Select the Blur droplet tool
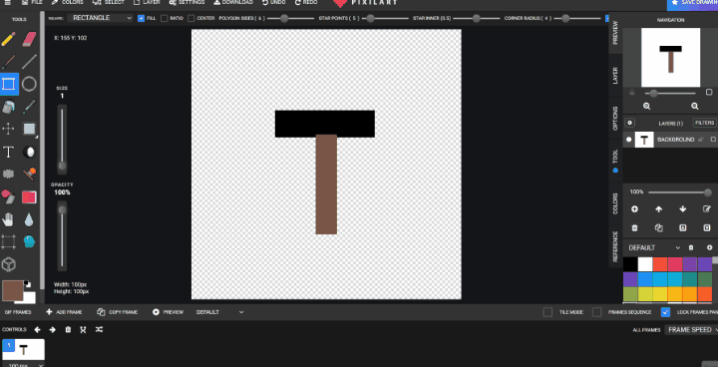The image size is (718, 367). [29, 219]
